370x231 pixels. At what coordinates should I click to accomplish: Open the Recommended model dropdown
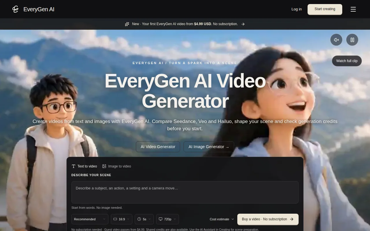point(90,219)
